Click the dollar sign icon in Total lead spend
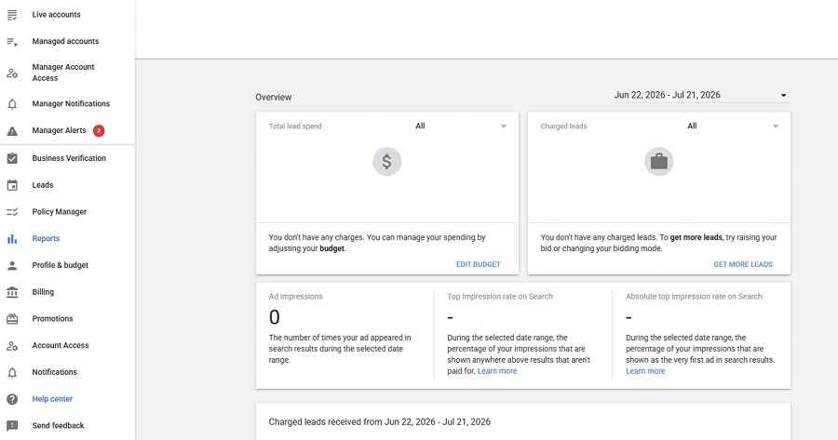The width and height of the screenshot is (838, 440). tap(387, 161)
